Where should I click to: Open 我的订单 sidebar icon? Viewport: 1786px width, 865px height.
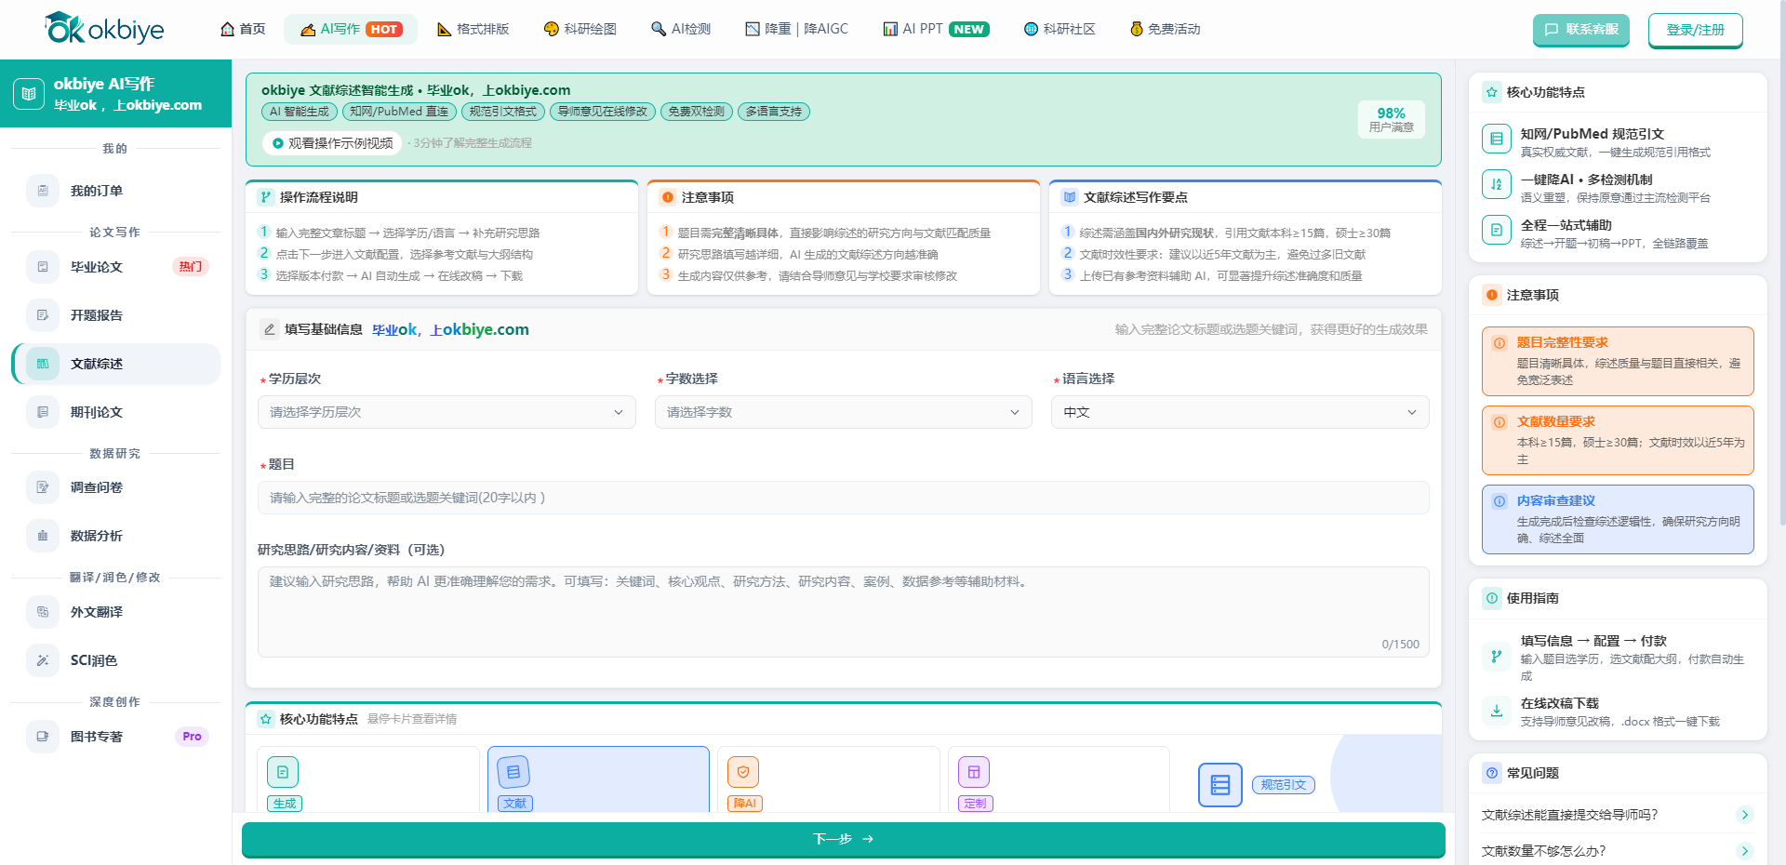[43, 191]
